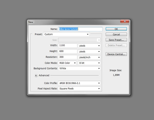Click the Image Size label
The height and width of the screenshot is (120, 154).
(x=116, y=70)
